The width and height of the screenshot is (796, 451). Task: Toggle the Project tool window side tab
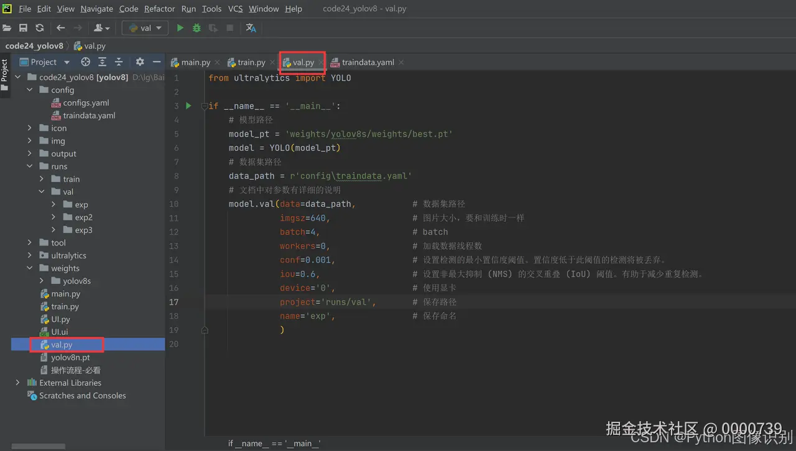pos(4,75)
